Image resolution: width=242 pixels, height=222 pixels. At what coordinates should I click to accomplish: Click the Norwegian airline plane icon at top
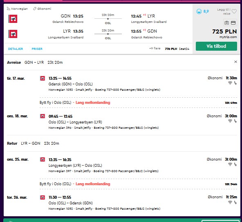click(9, 9)
